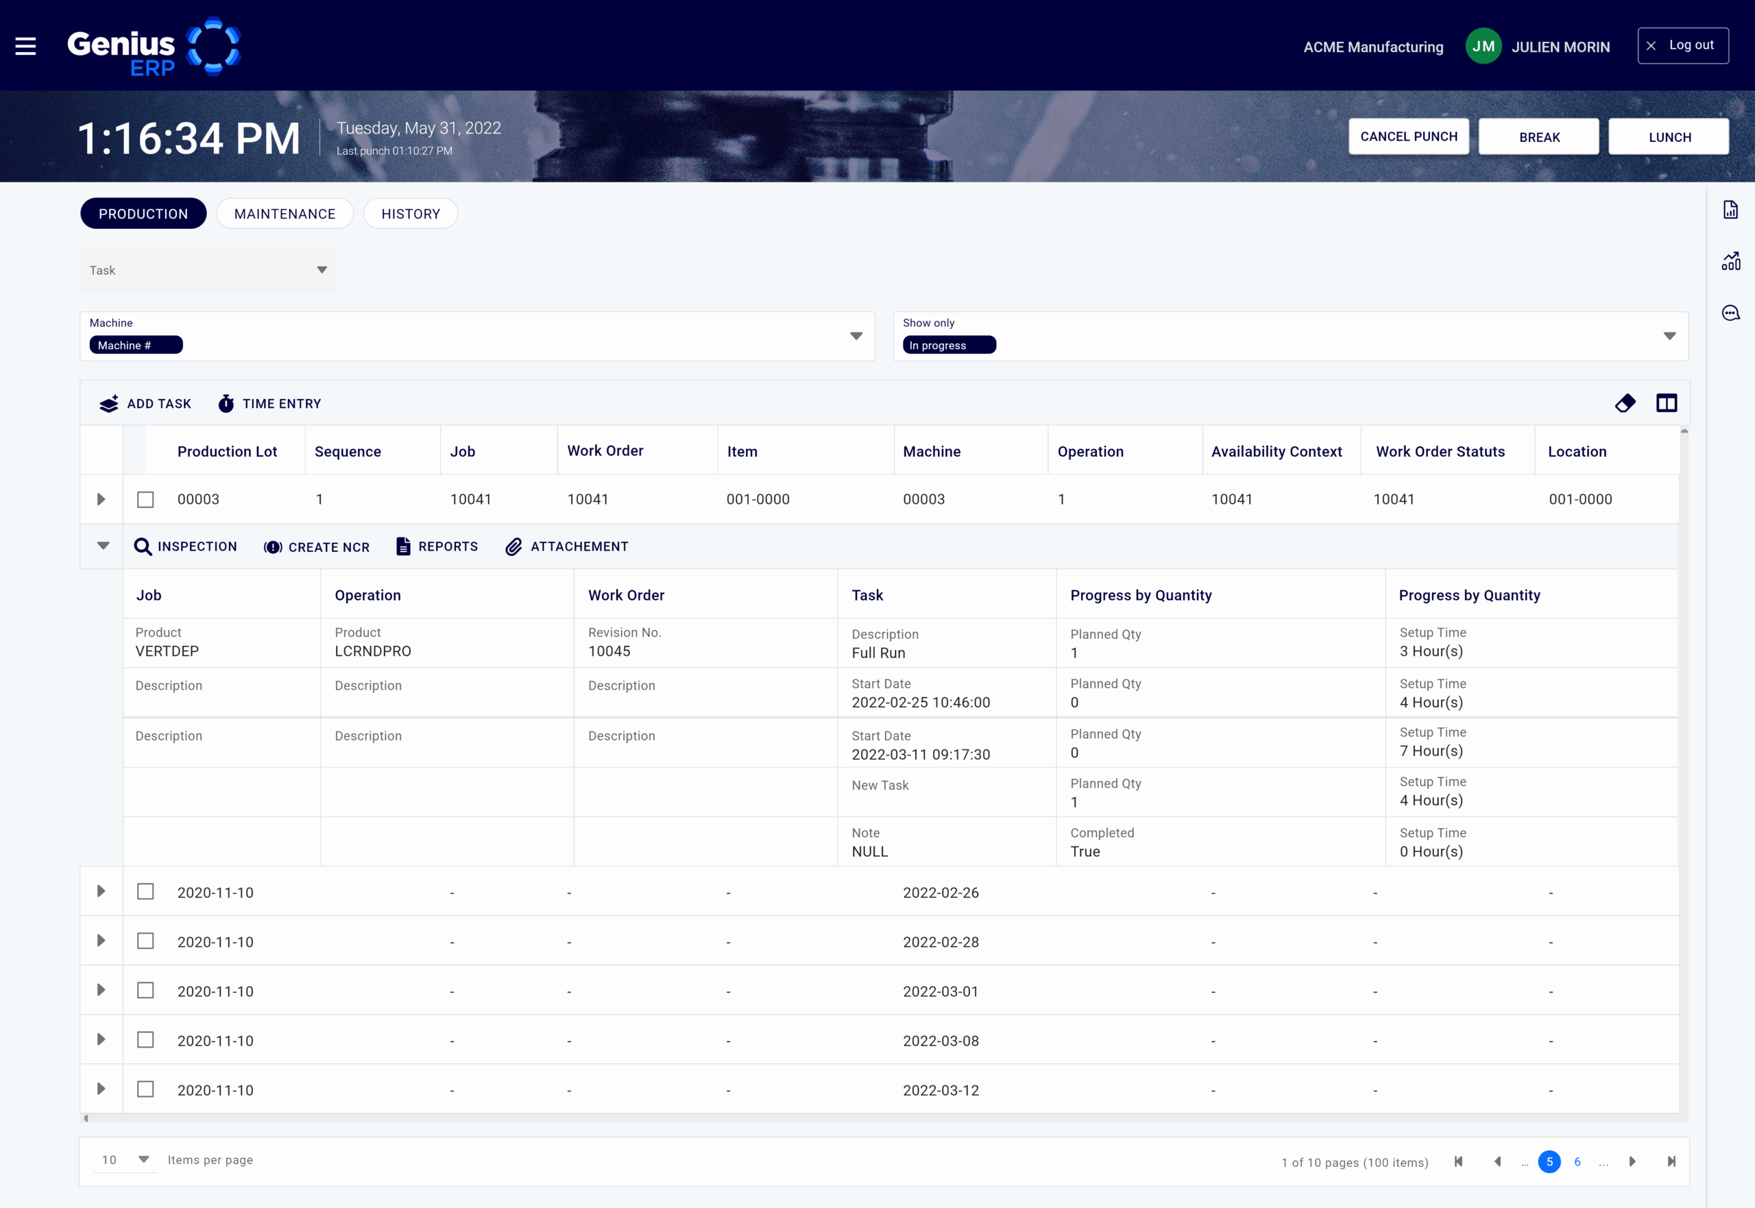Expand the Show only filter dropdown
Screen dimensions: 1755x1208
click(1669, 336)
